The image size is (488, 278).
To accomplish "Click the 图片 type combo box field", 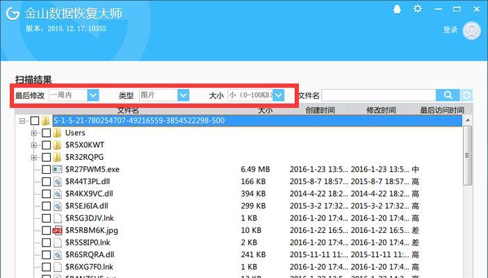I will point(158,95).
